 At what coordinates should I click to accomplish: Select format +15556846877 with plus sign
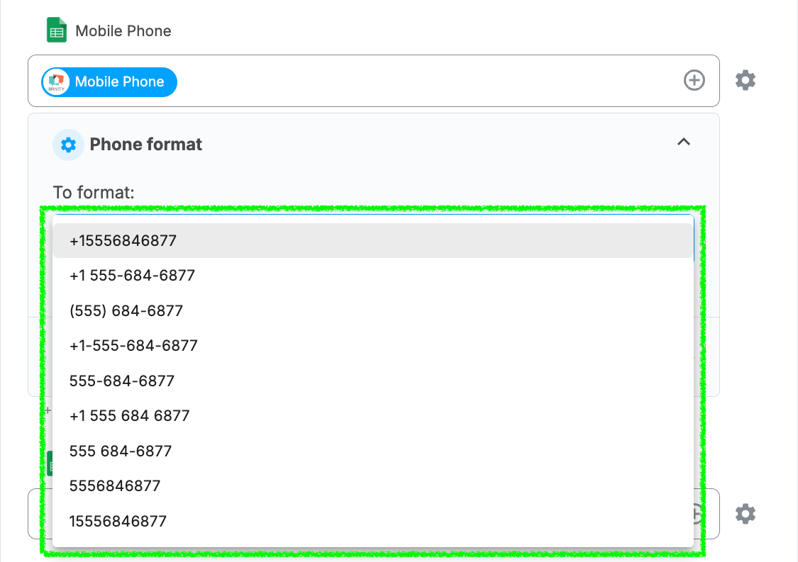(123, 241)
